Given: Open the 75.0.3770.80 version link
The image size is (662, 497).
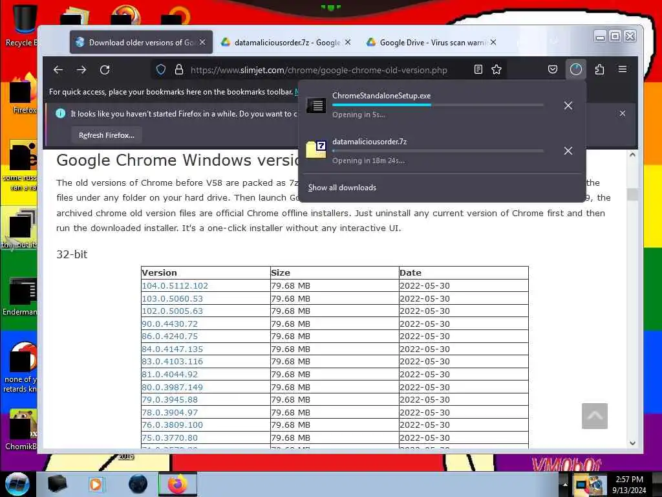Looking at the screenshot, I should point(170,438).
